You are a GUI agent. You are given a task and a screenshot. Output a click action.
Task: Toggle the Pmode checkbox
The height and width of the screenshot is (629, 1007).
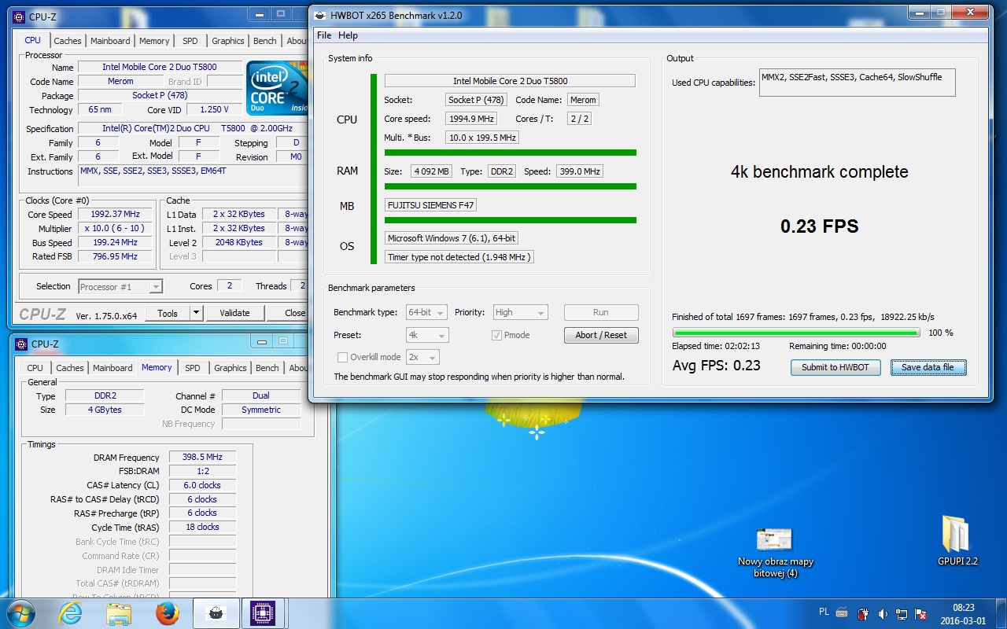496,335
